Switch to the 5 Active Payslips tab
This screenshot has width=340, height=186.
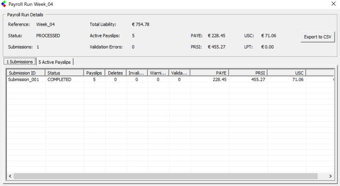coord(55,62)
